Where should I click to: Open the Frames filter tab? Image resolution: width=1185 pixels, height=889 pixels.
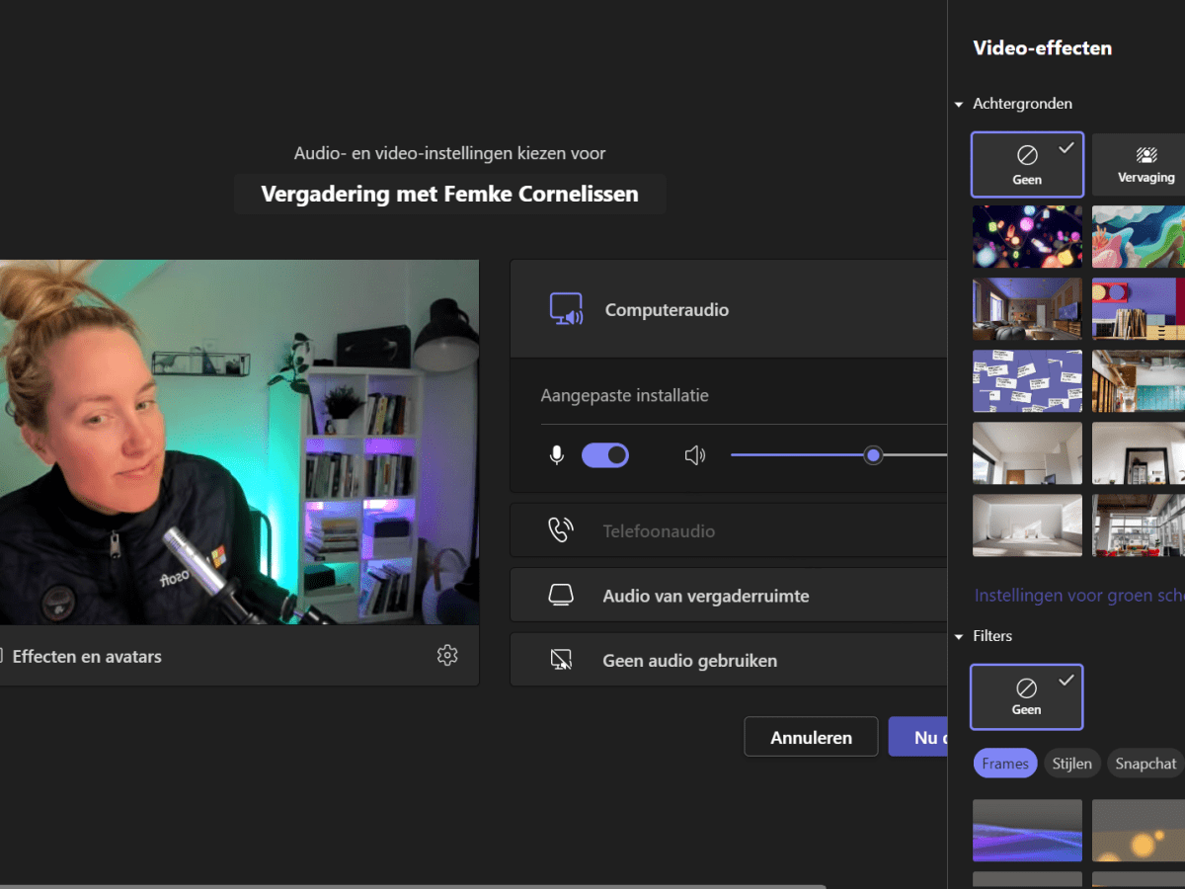click(x=1005, y=764)
